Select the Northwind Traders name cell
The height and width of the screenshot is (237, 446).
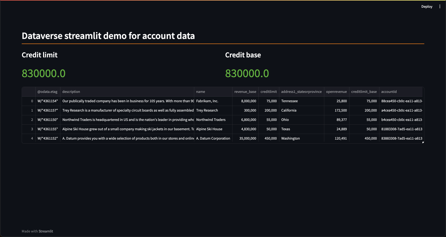click(213, 120)
